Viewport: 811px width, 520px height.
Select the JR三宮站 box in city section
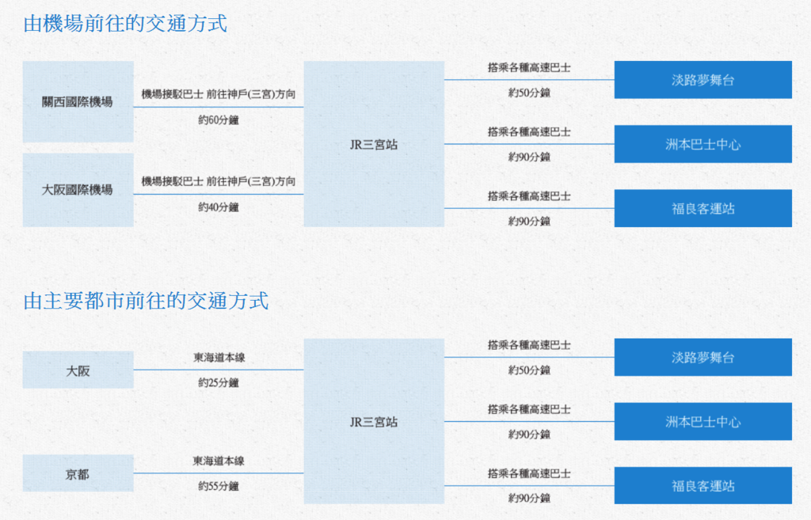[x=374, y=421]
